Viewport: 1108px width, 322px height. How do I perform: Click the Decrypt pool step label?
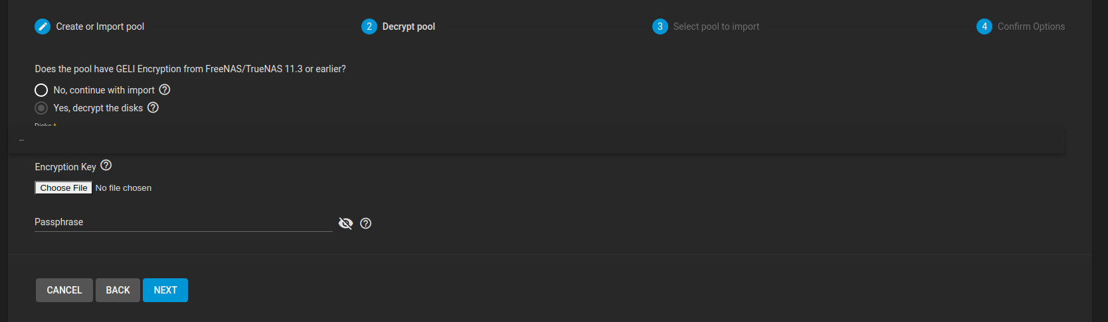click(409, 27)
